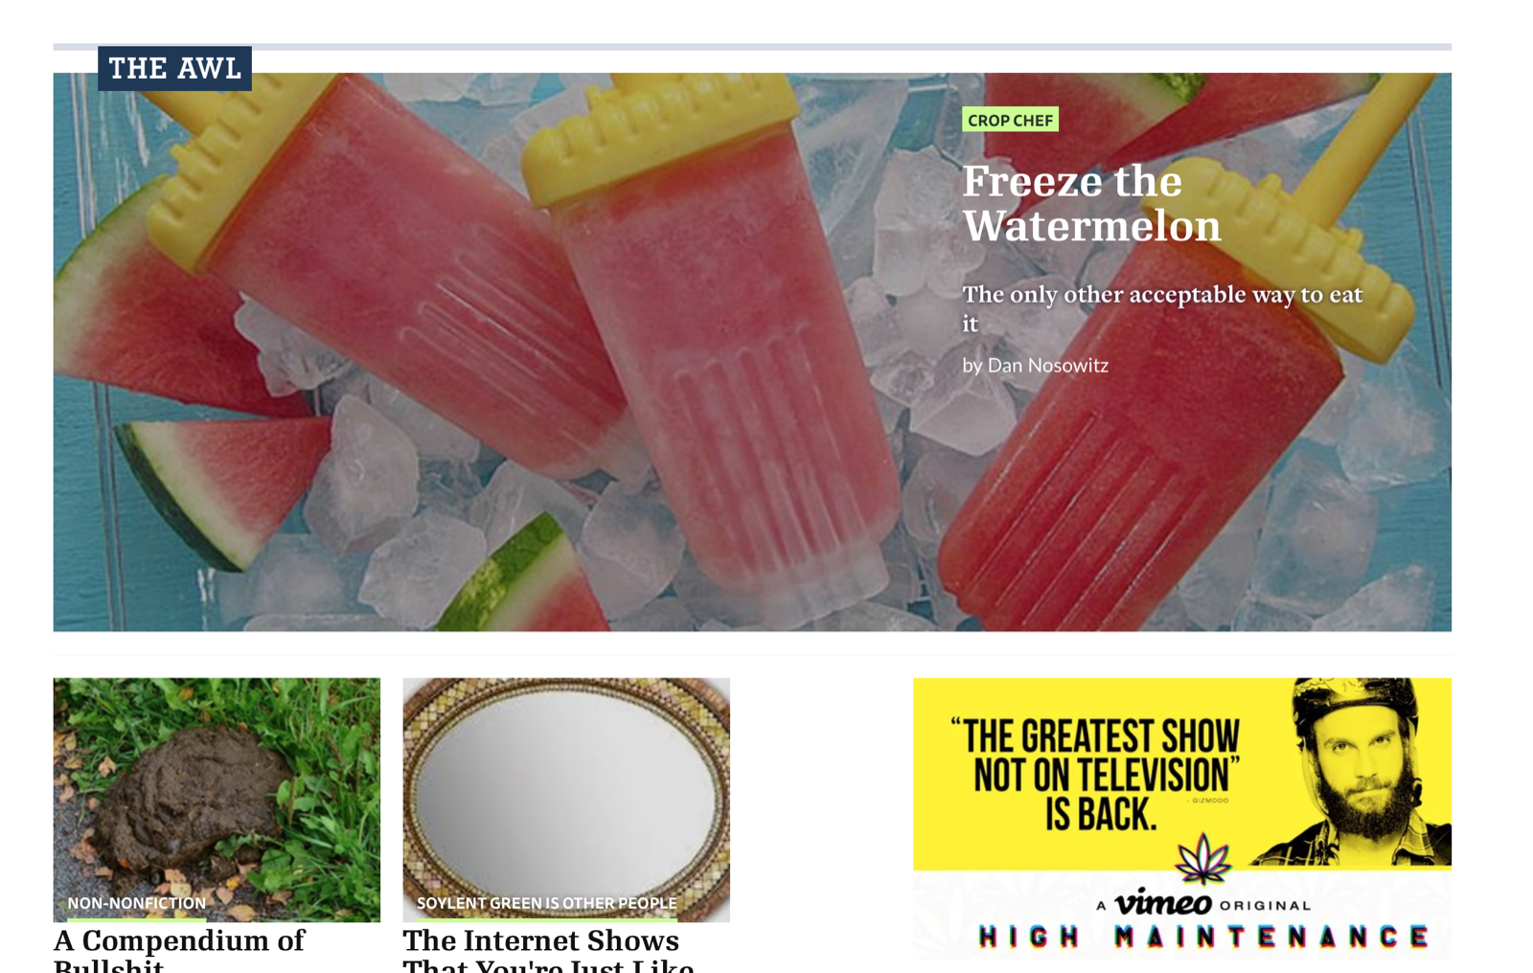Click the vimeo logo in the ad
The width and height of the screenshot is (1533, 973).
pos(1162,902)
